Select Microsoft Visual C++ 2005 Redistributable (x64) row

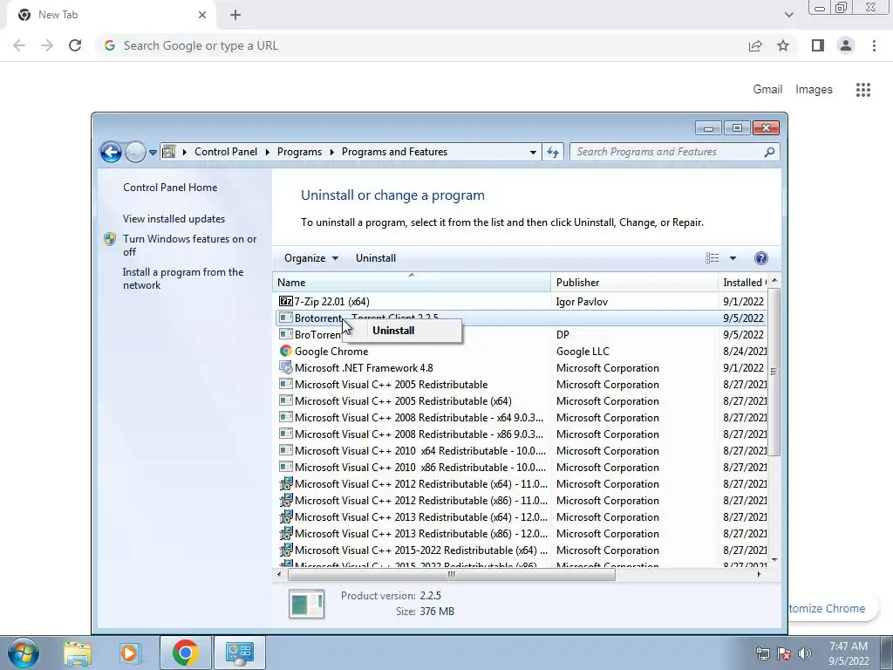[520, 401]
